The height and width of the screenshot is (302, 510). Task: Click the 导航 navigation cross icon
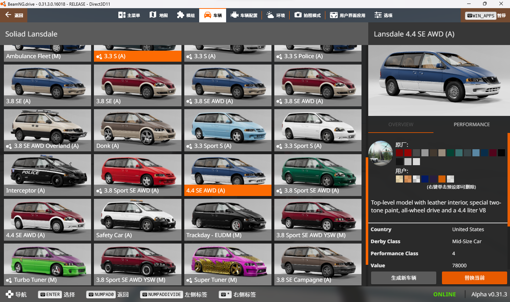point(10,294)
